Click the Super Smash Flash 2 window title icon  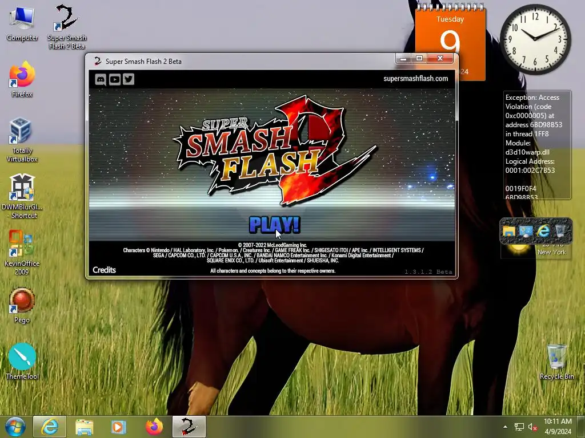coord(98,61)
